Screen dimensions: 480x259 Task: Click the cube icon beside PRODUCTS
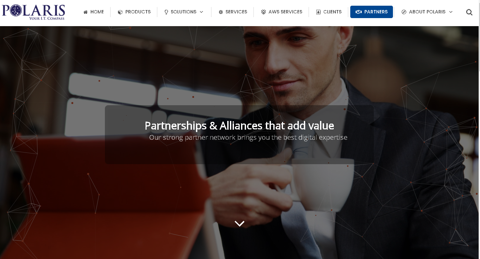coord(120,12)
